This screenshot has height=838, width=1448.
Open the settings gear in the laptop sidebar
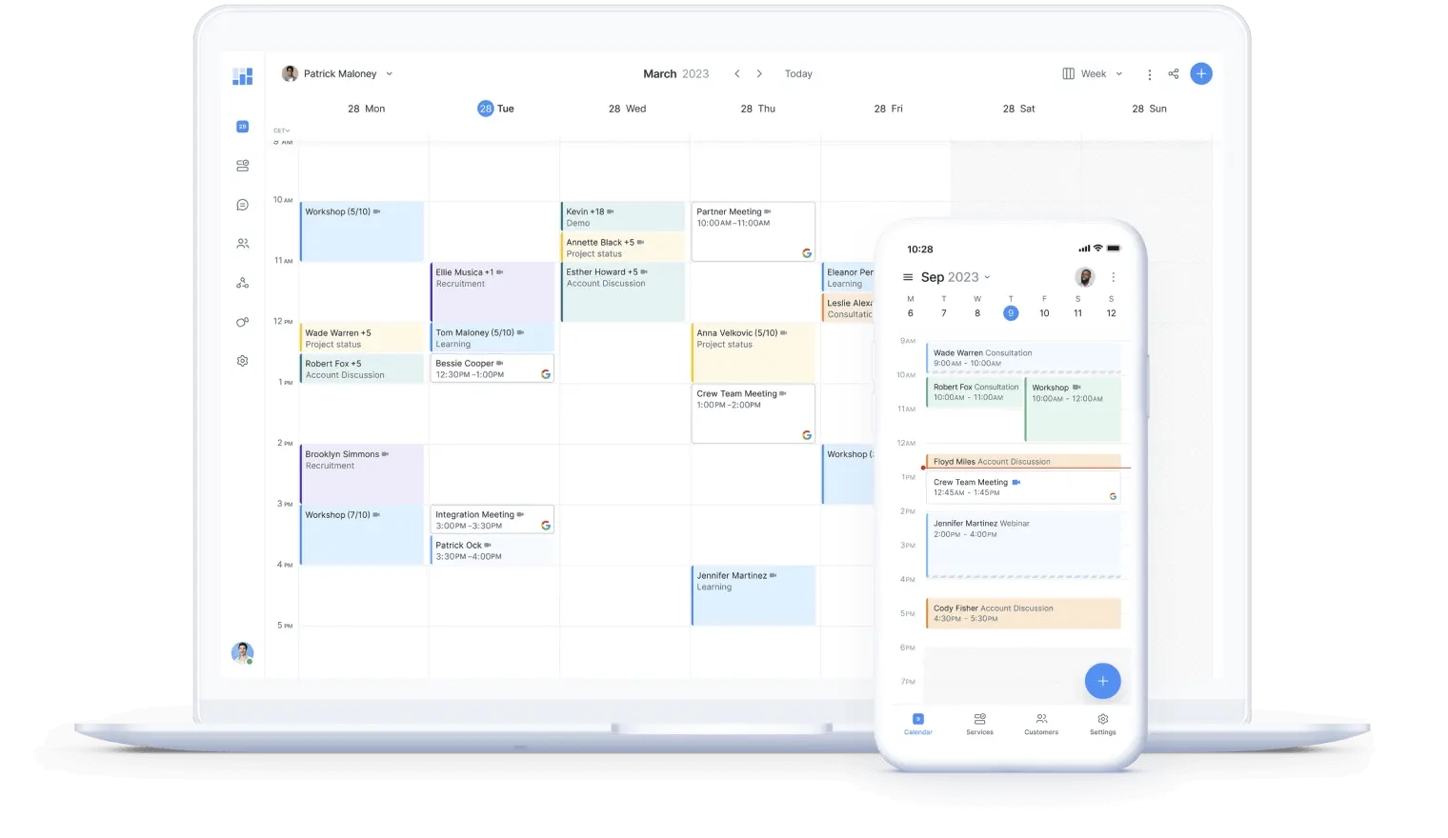point(242,361)
